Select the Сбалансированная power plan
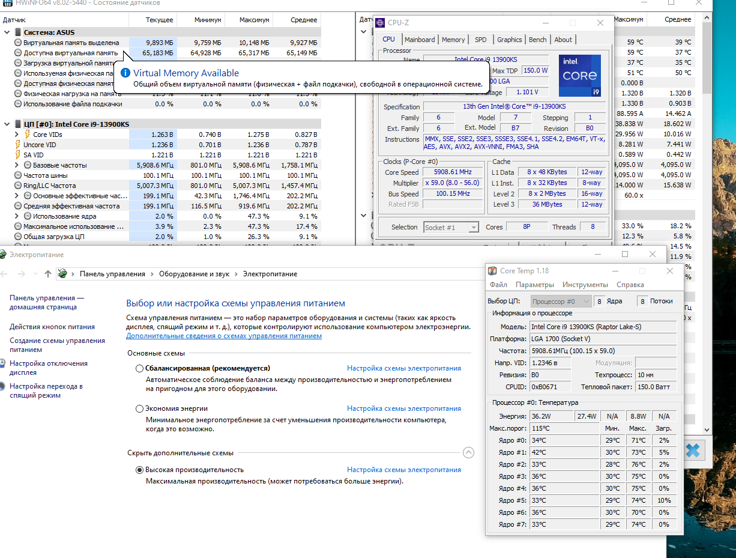 click(140, 368)
